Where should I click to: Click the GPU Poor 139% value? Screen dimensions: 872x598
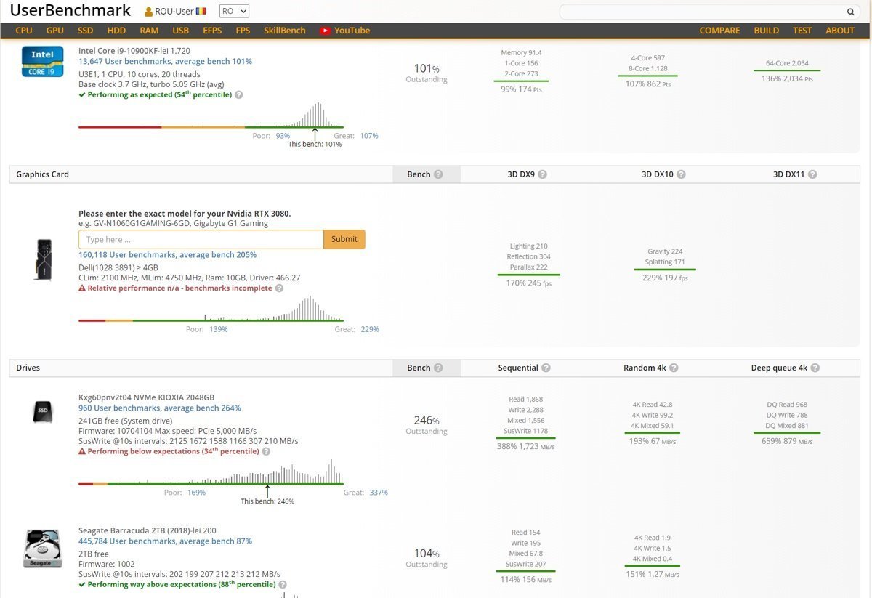coord(218,329)
